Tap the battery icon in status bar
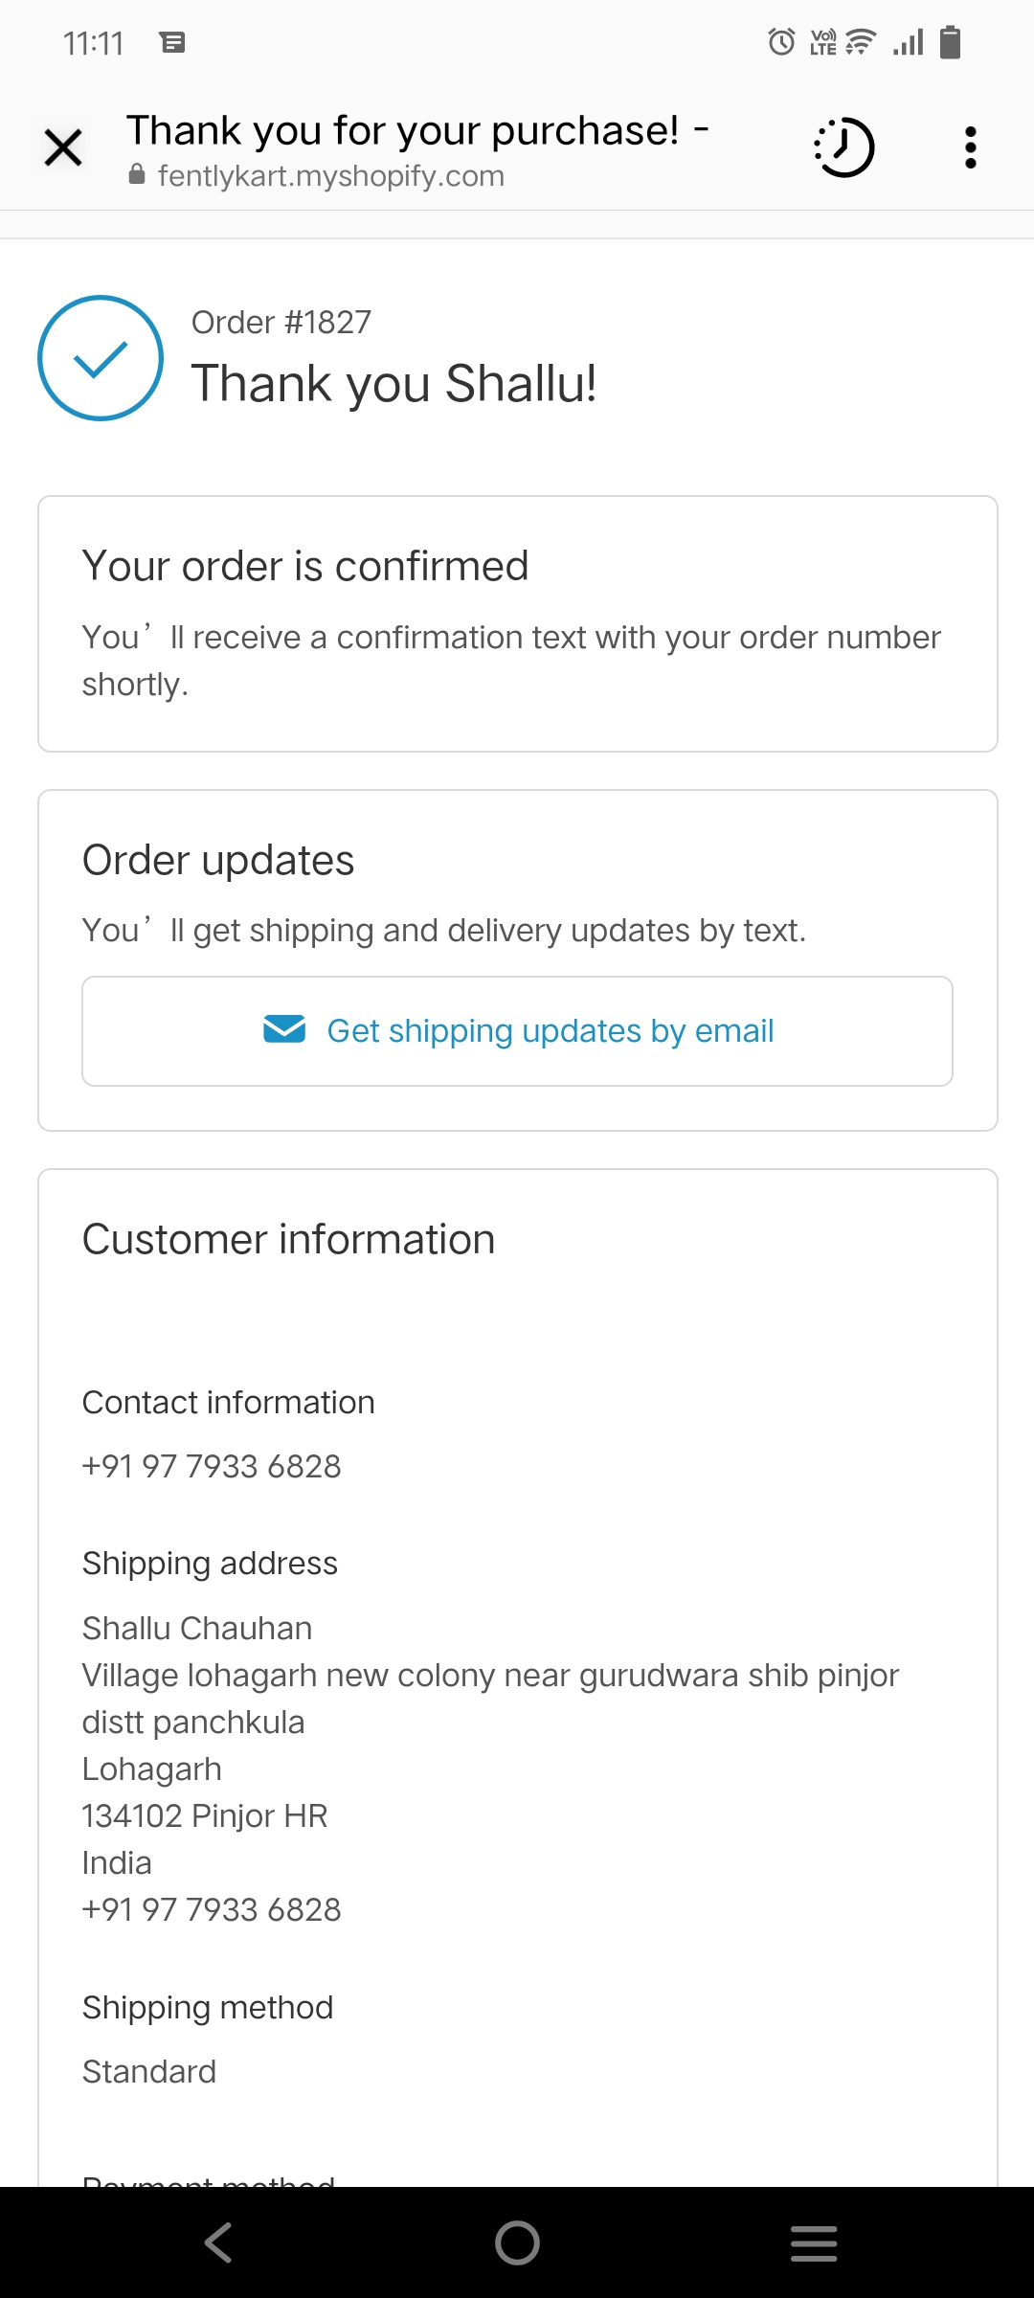Screen dimensions: 1034x2298 coord(950,42)
